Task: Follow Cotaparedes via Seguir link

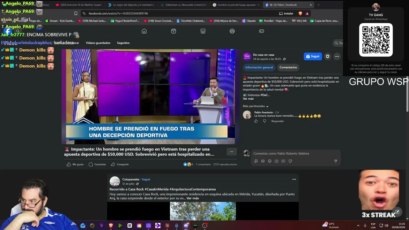Action: point(146,180)
